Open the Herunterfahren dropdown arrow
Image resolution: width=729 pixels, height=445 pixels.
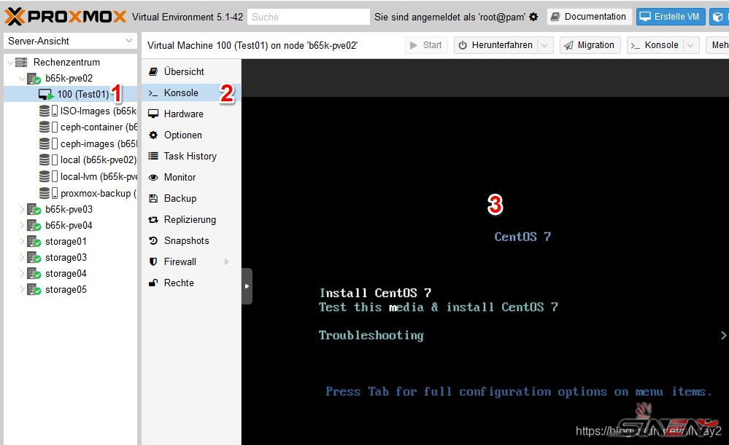point(545,45)
